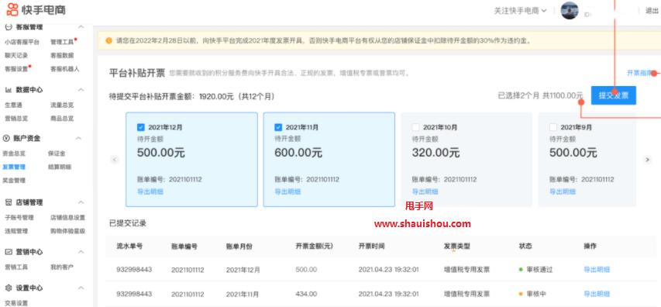Click the blue 提交发票 button
The width and height of the screenshot is (661, 307).
[614, 95]
